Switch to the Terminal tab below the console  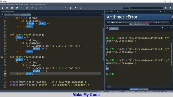pos(146,89)
